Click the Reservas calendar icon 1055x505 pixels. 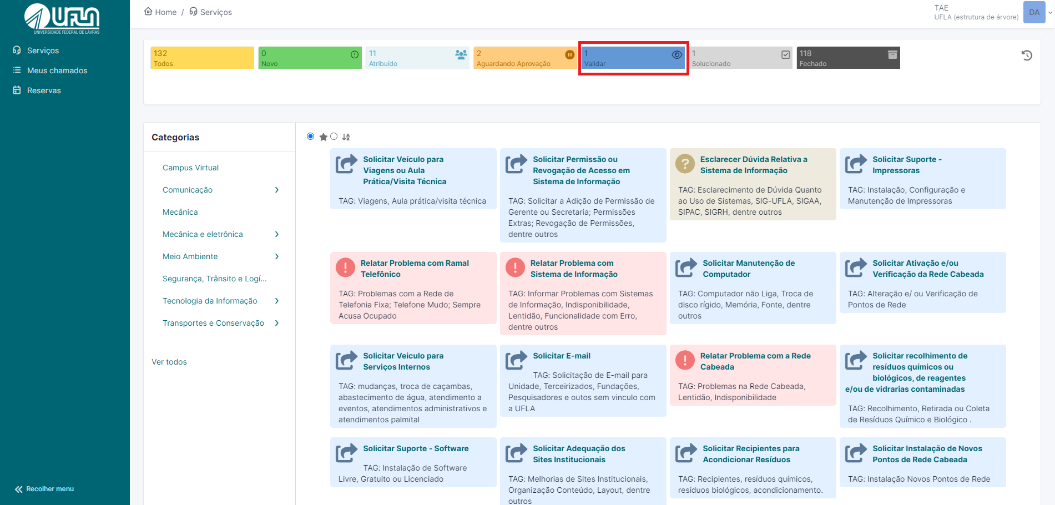click(x=17, y=90)
